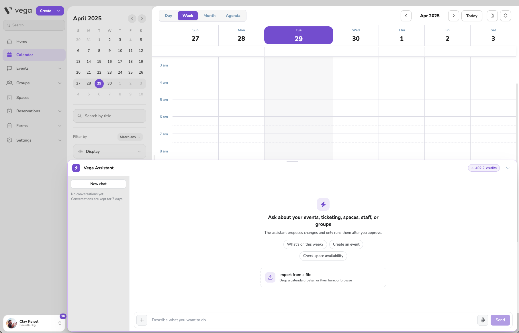The width and height of the screenshot is (519, 333).
Task: Click the Describe what you want input
Action: coord(312,320)
